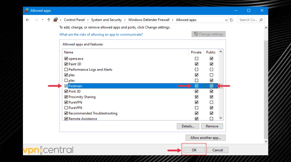This screenshot has height=162, width=291.
Task: Go forward with the right arrow
Action: click(x=36, y=20)
